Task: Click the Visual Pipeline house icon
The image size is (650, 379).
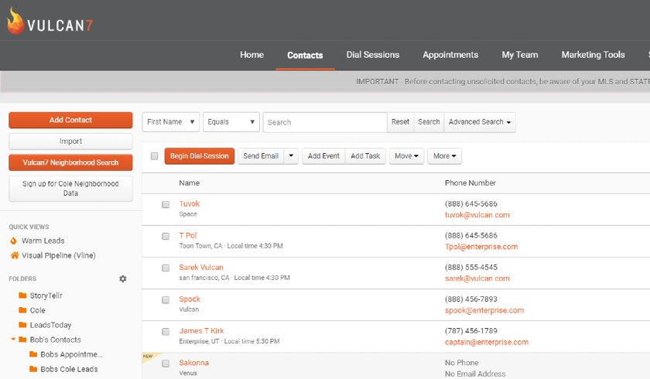Action: coord(15,255)
